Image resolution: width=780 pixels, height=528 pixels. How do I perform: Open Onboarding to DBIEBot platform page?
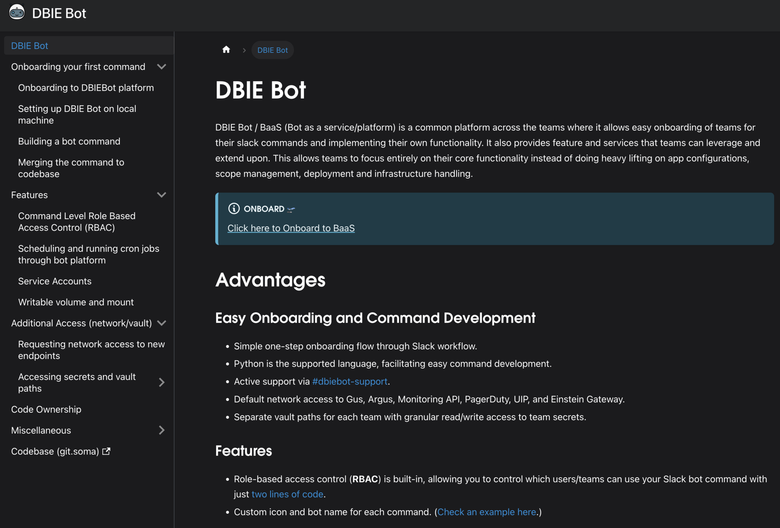pos(86,88)
